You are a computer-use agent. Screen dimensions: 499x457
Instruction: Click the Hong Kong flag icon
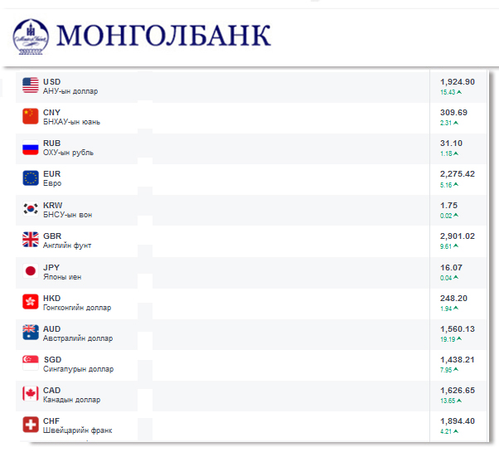point(31,302)
